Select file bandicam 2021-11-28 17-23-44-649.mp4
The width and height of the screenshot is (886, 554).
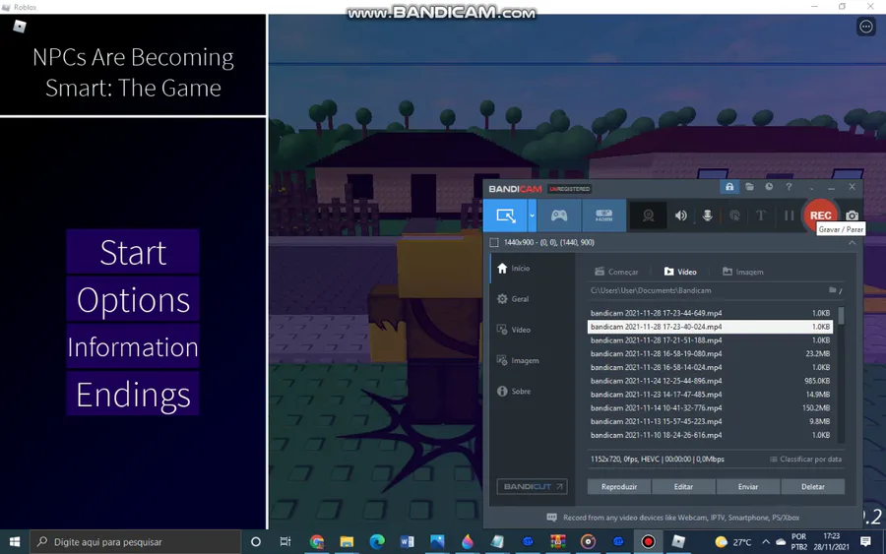coord(710,313)
